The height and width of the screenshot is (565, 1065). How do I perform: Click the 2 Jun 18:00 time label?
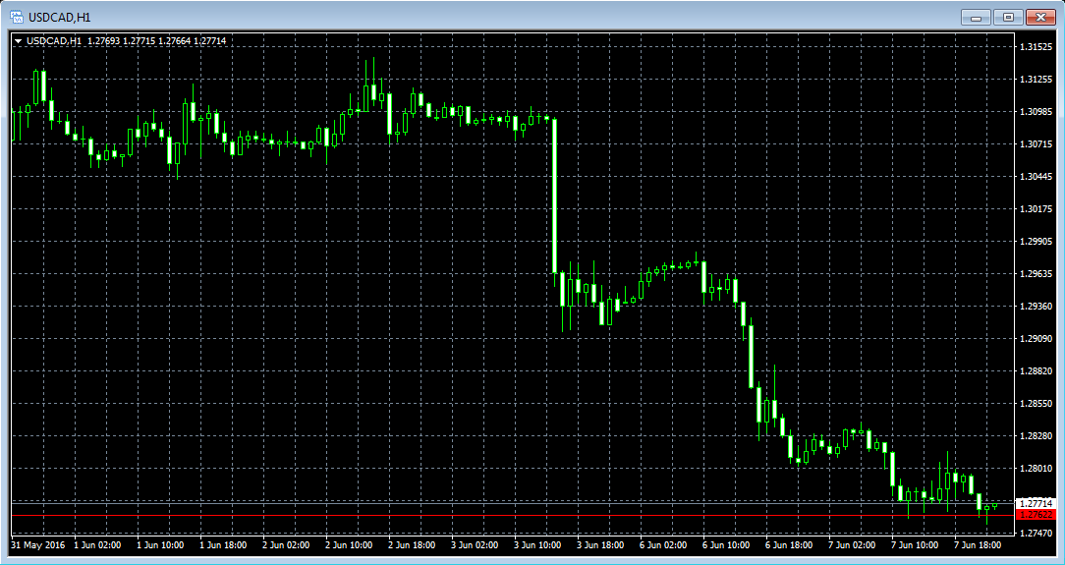[x=413, y=545]
